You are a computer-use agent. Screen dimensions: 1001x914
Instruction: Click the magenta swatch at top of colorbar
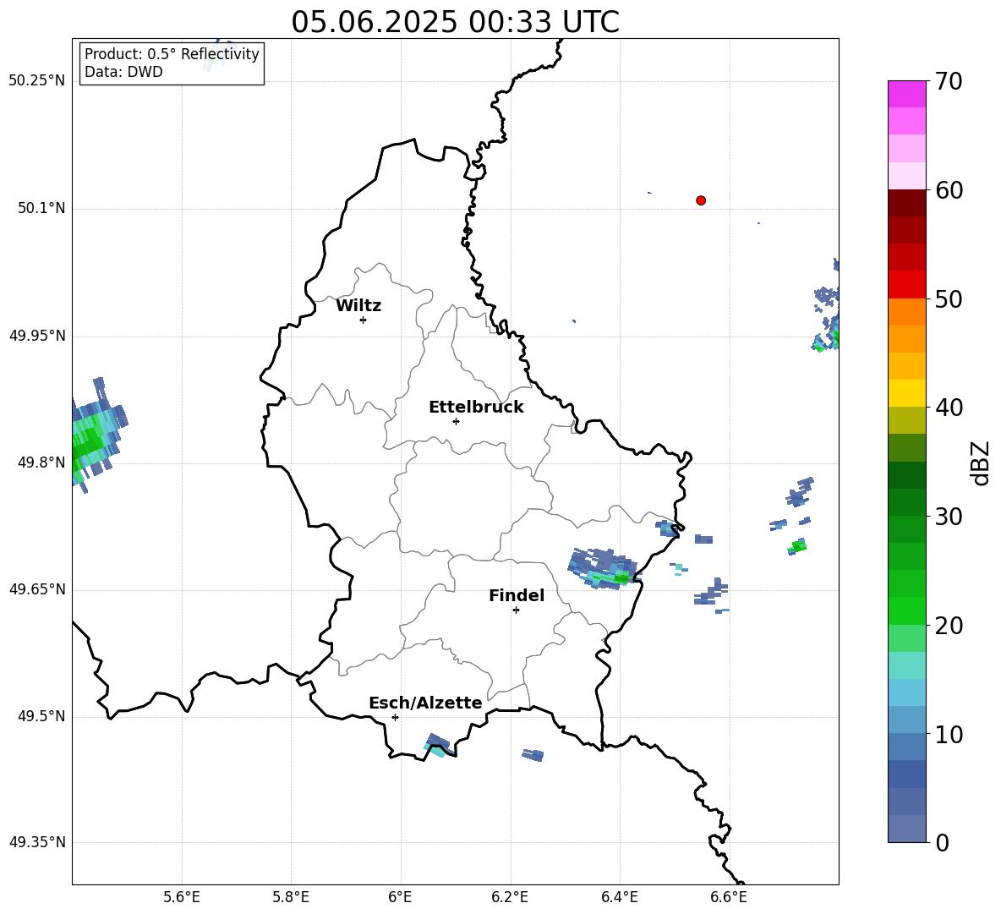tap(906, 95)
